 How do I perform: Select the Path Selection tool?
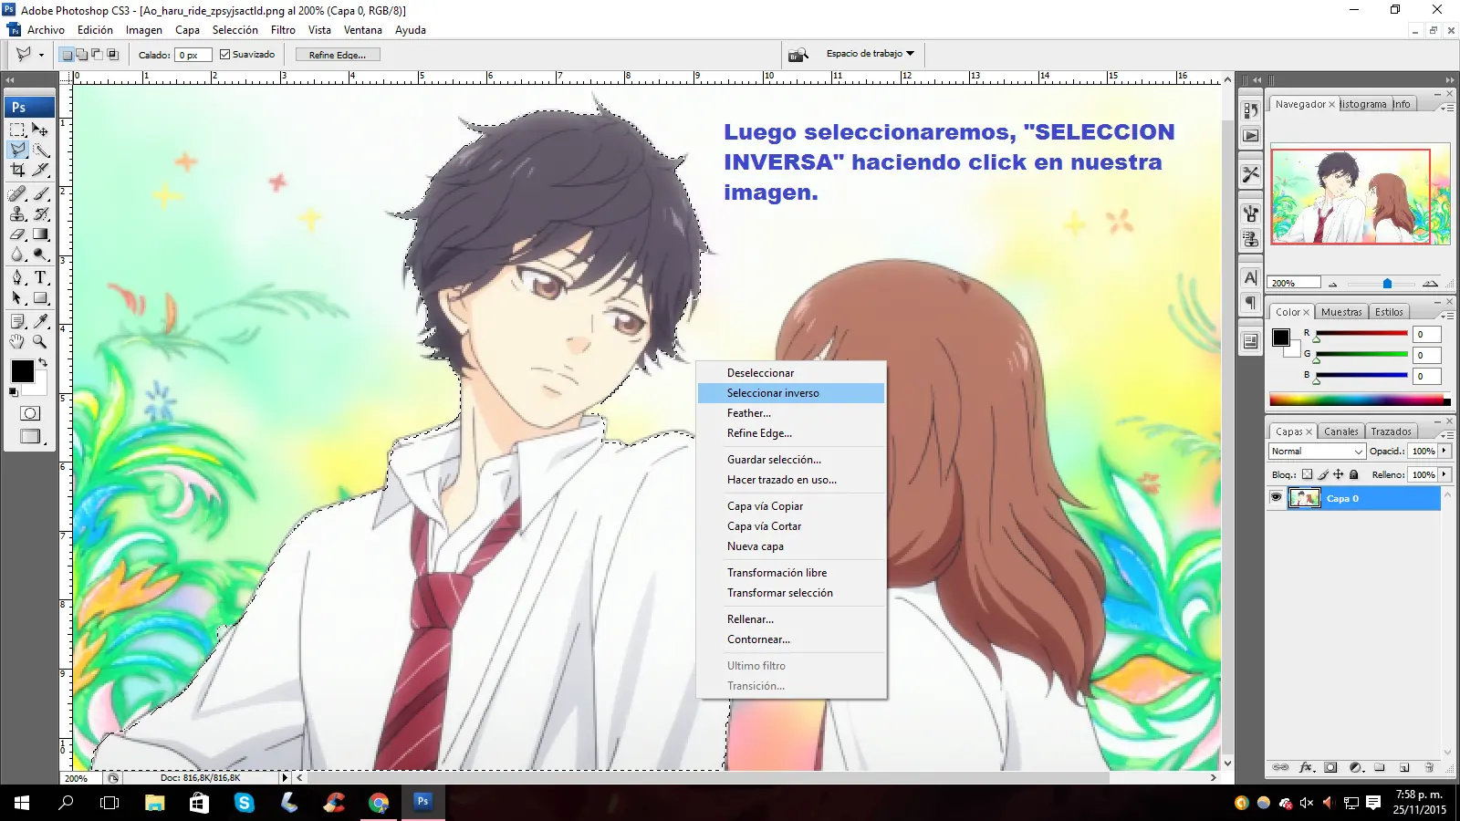tap(17, 297)
